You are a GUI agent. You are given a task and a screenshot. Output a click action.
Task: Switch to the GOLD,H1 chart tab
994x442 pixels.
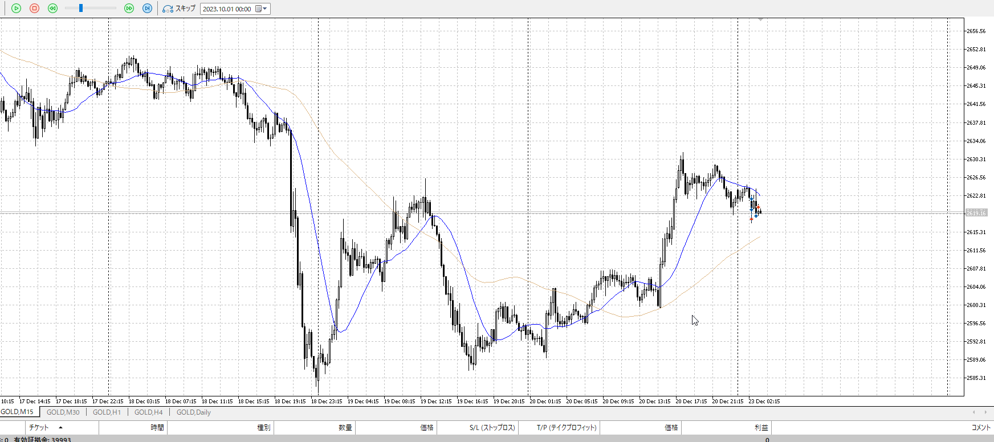coord(107,412)
